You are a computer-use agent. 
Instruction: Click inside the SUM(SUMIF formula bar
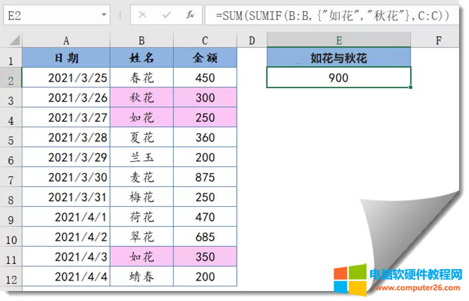pos(332,14)
